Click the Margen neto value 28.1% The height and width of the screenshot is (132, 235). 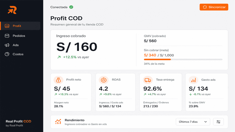(x=58, y=106)
